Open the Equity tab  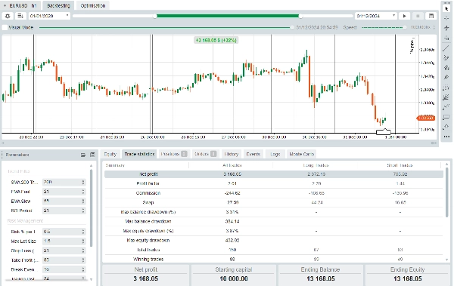110,154
